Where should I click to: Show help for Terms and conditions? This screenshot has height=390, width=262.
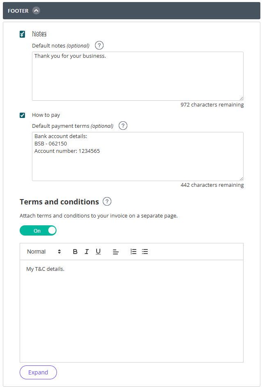[x=107, y=202]
